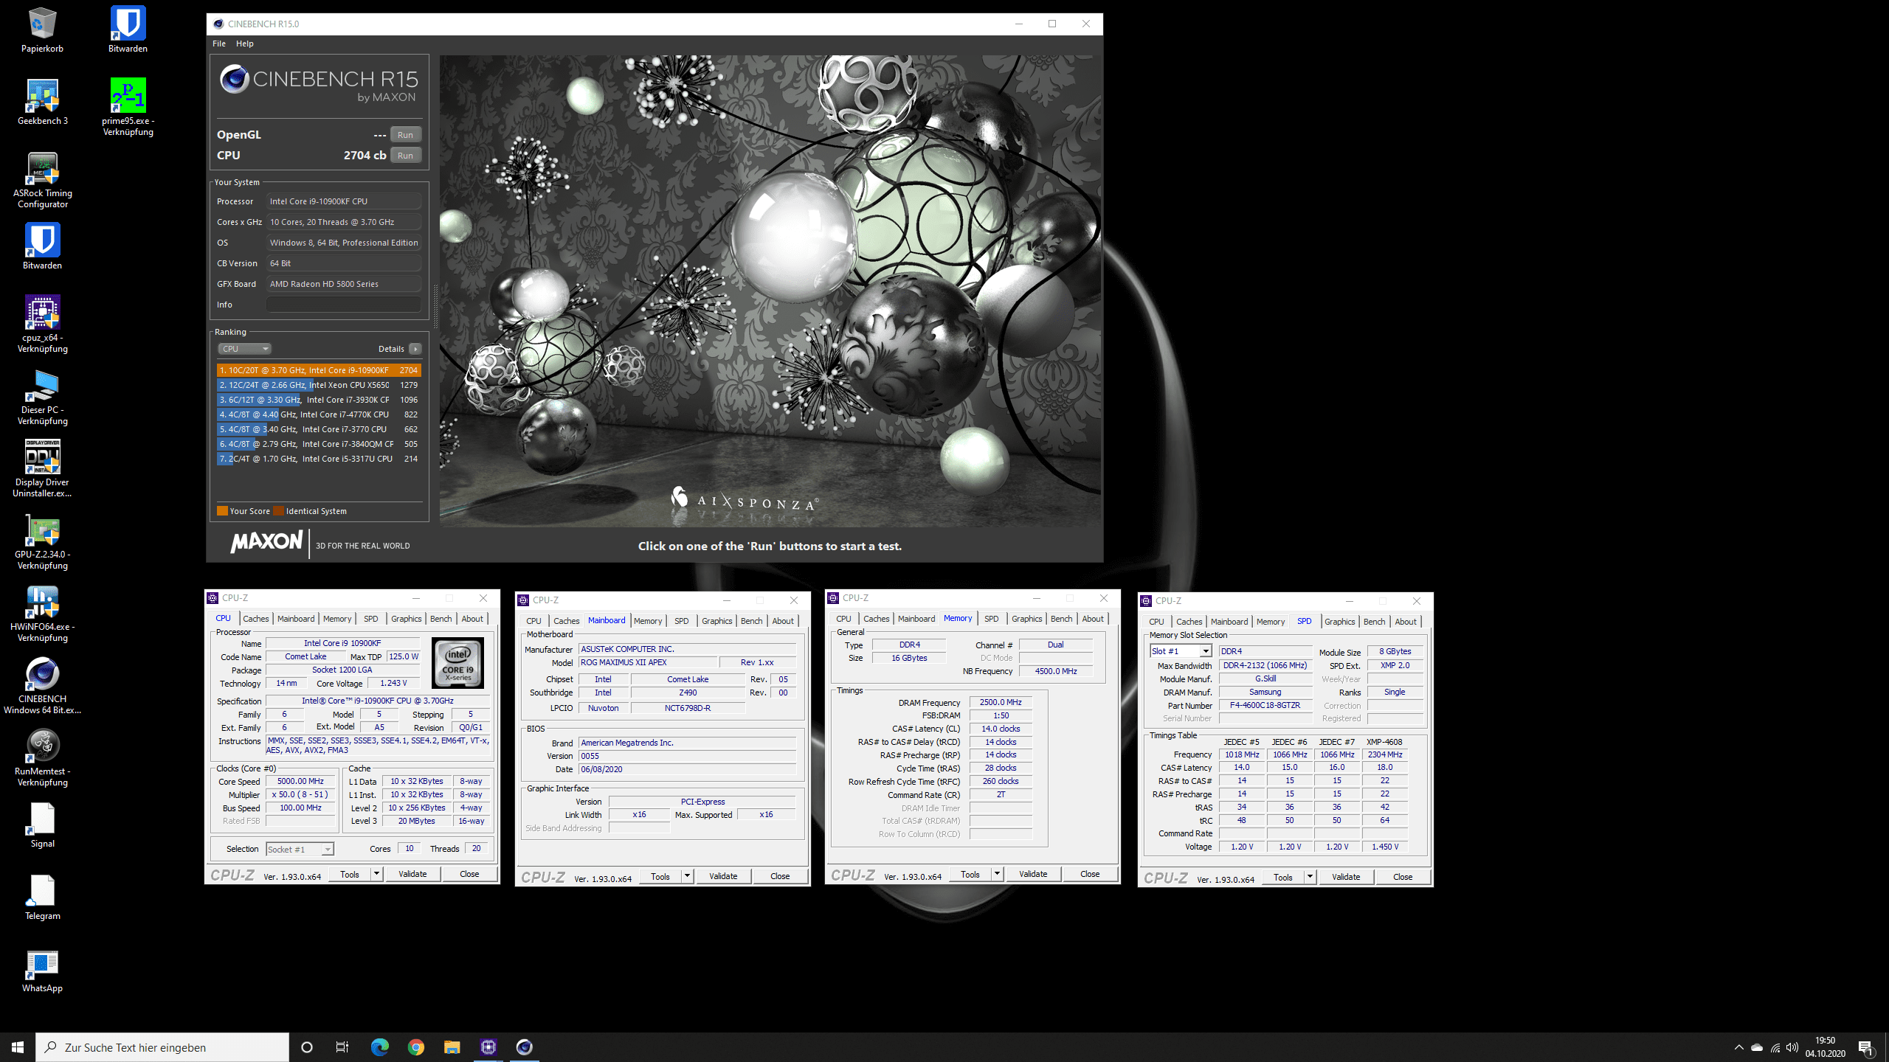Click Validate in the Memory CPU-Z window

(1033, 874)
